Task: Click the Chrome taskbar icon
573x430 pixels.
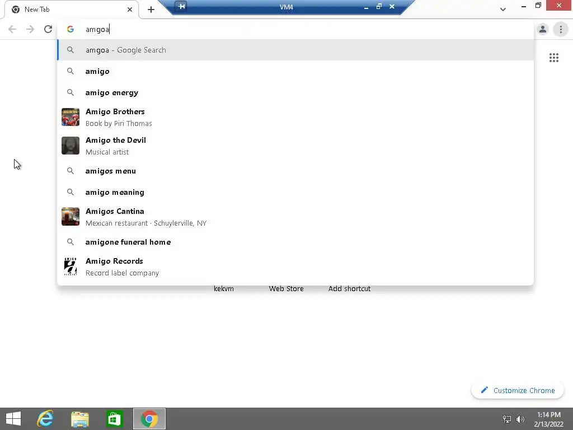Action: click(x=149, y=419)
